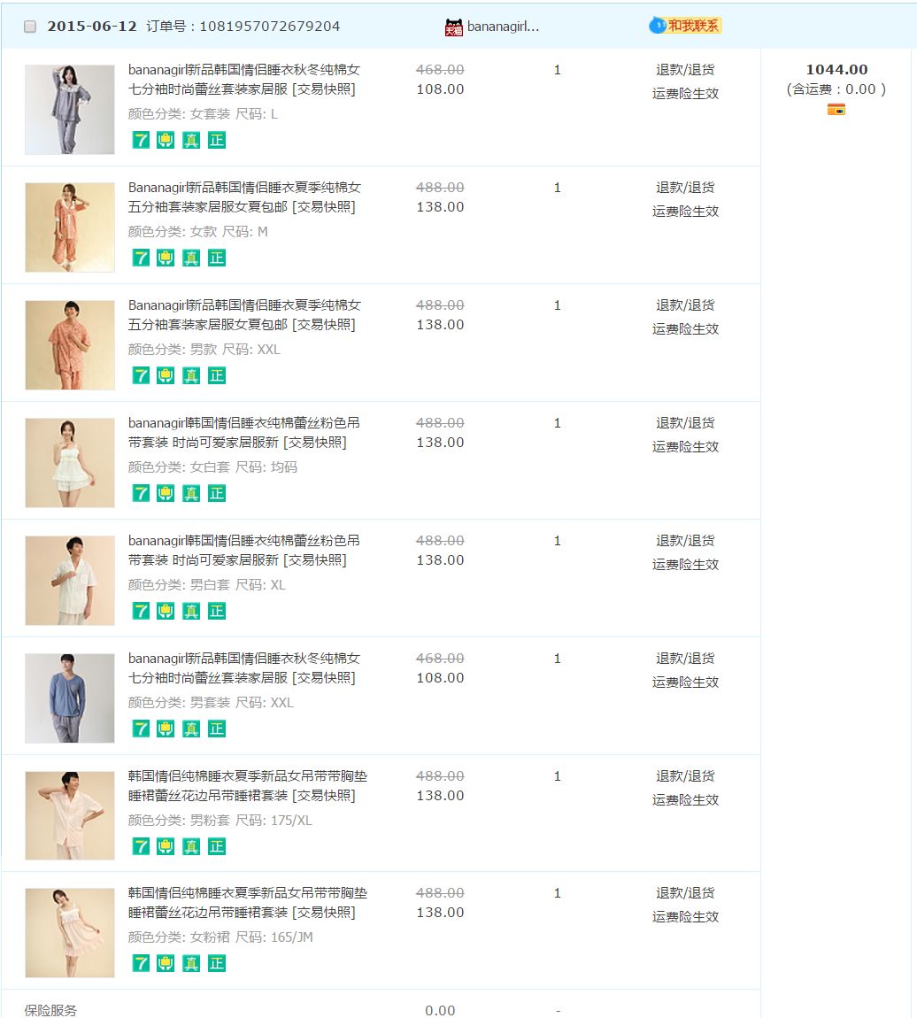Open the thumbnail of 女白套 camisole set
This screenshot has height=1018, width=917.
coord(70,463)
